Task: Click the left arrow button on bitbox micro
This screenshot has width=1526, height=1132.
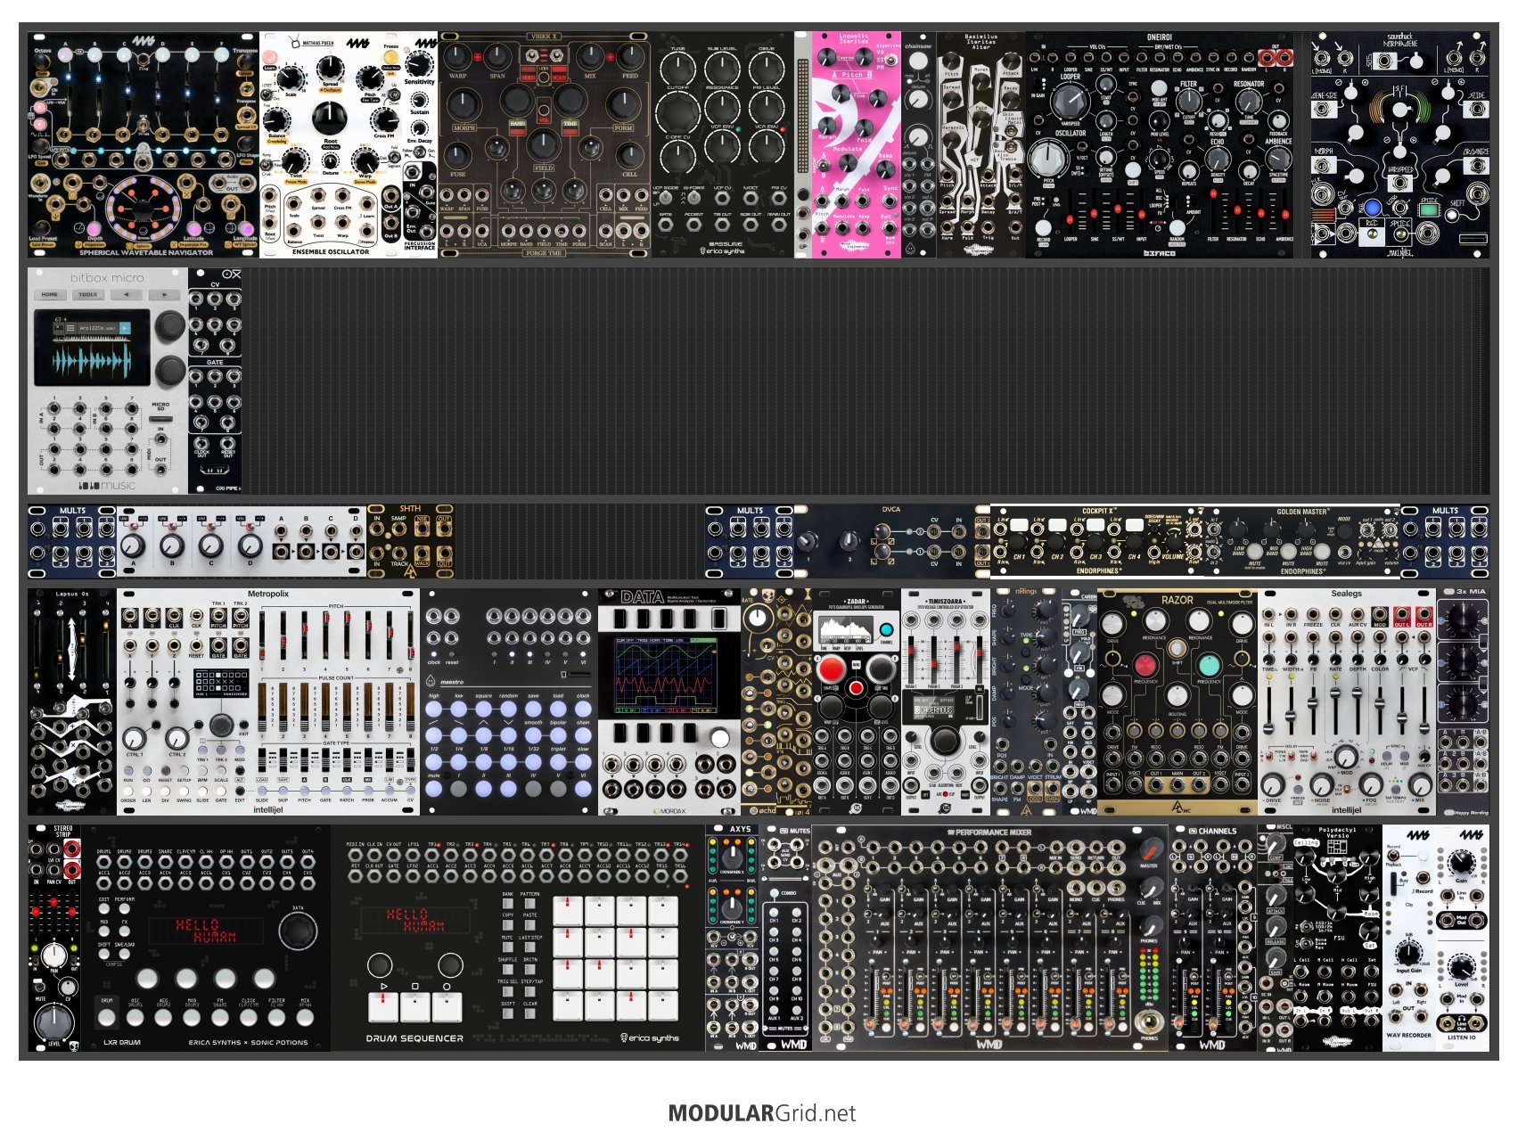Action: (126, 294)
